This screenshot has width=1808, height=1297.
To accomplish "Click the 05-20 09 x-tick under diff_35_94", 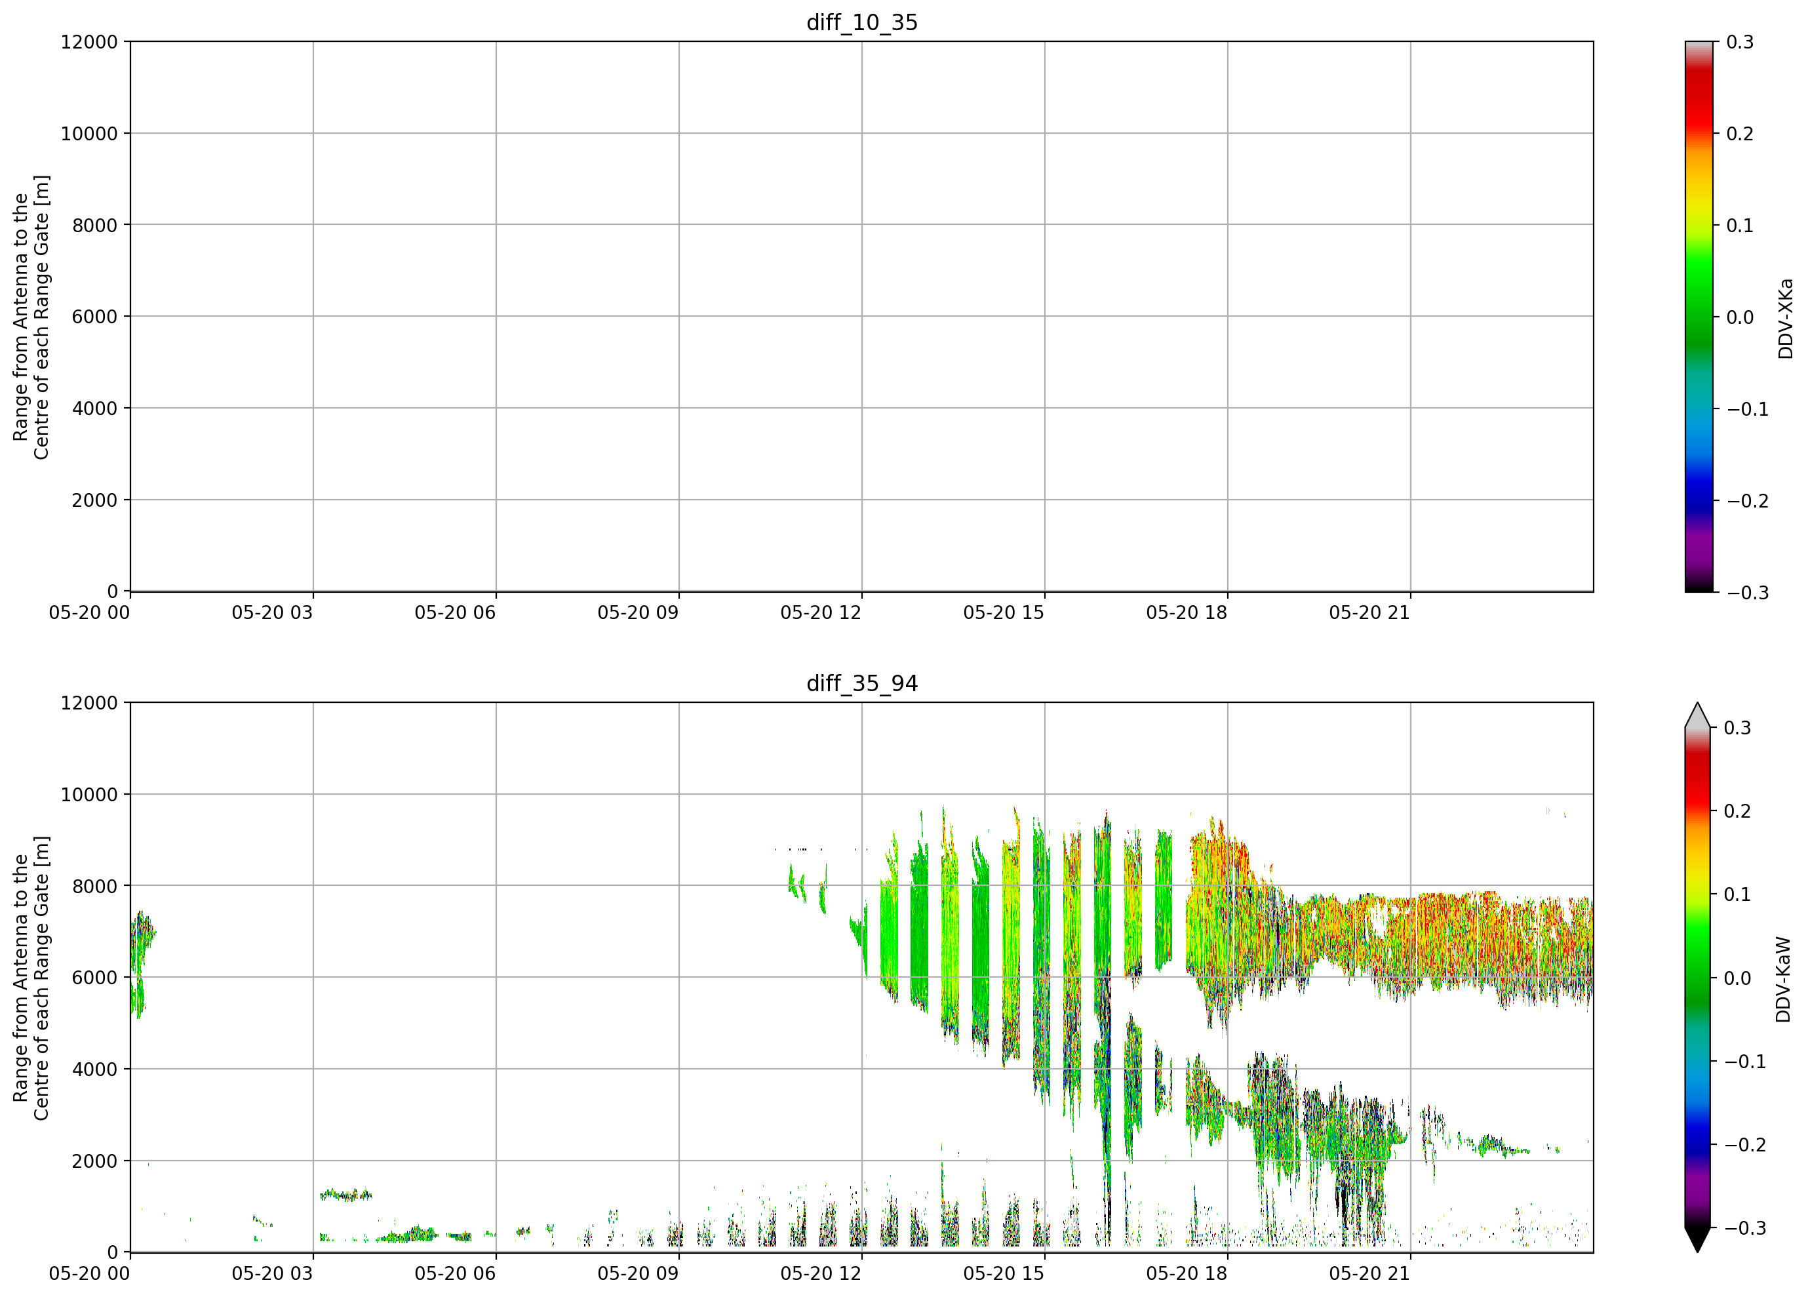I will [638, 1274].
